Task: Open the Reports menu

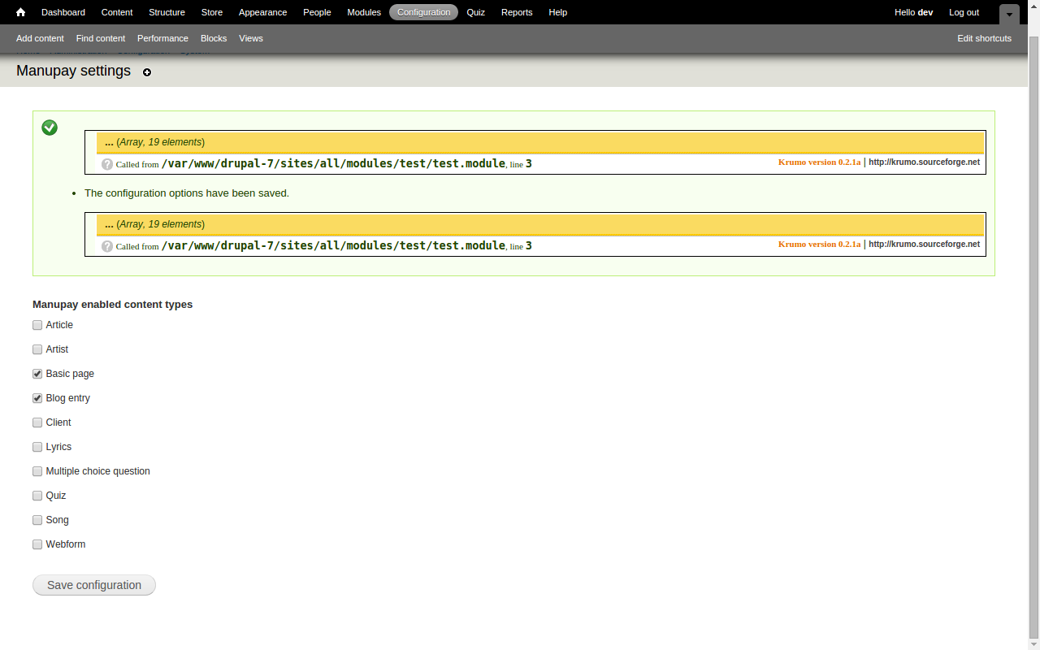Action: pyautogui.click(x=517, y=12)
